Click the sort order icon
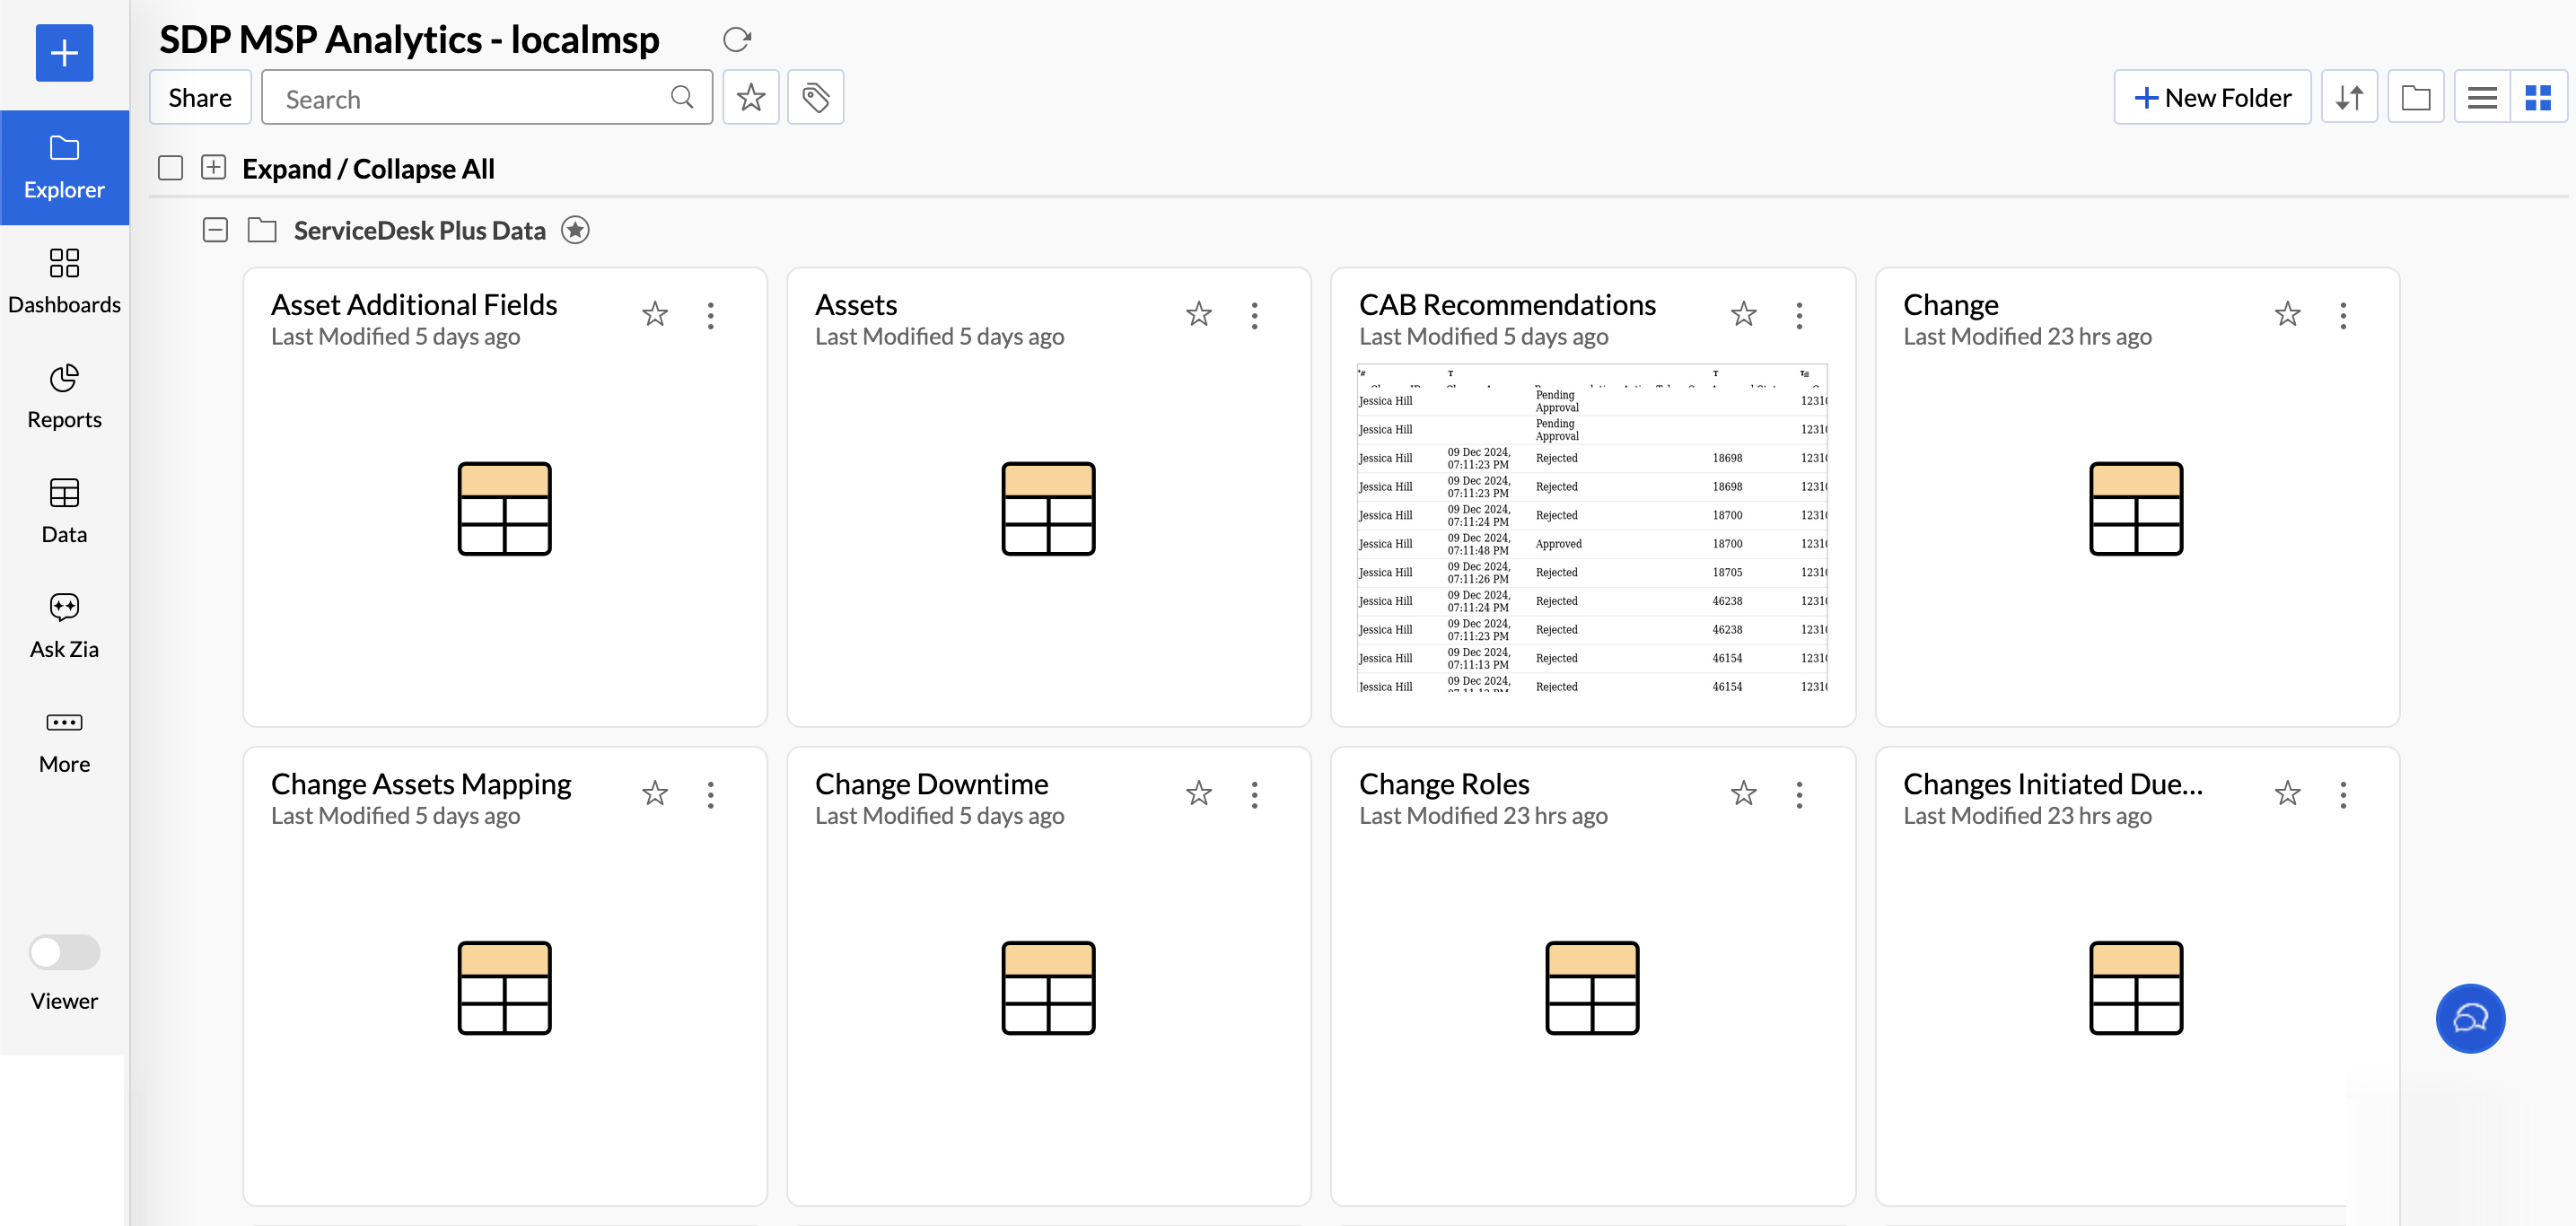Image resolution: width=2576 pixels, height=1226 pixels. 2349,98
